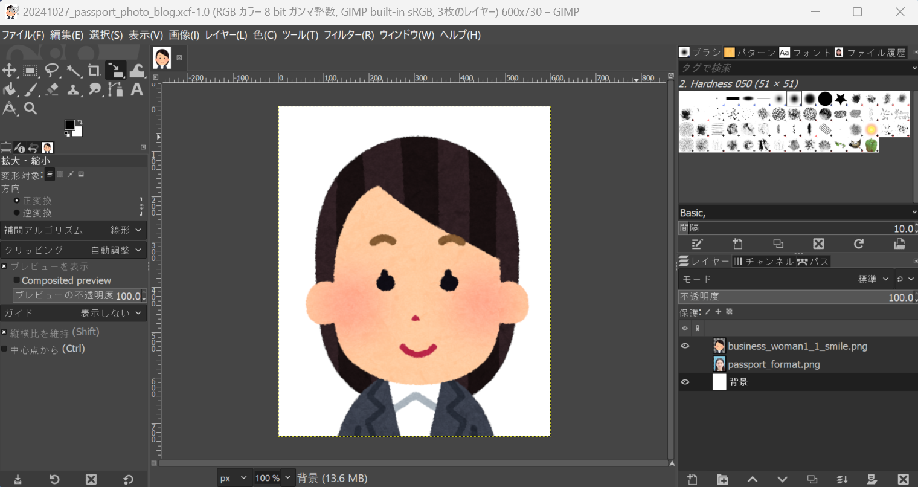This screenshot has width=918, height=487.
Task: Open the フィルター(R) menu
Action: pos(348,35)
